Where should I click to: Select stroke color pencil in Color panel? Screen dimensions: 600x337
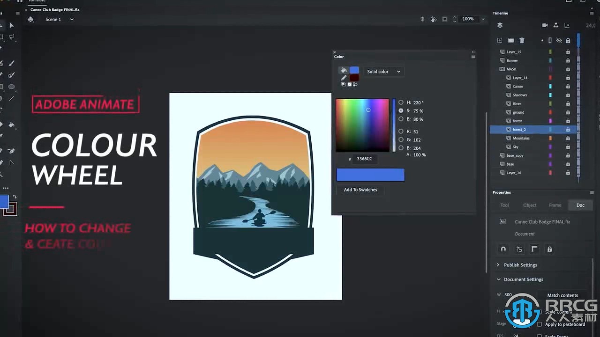[344, 78]
